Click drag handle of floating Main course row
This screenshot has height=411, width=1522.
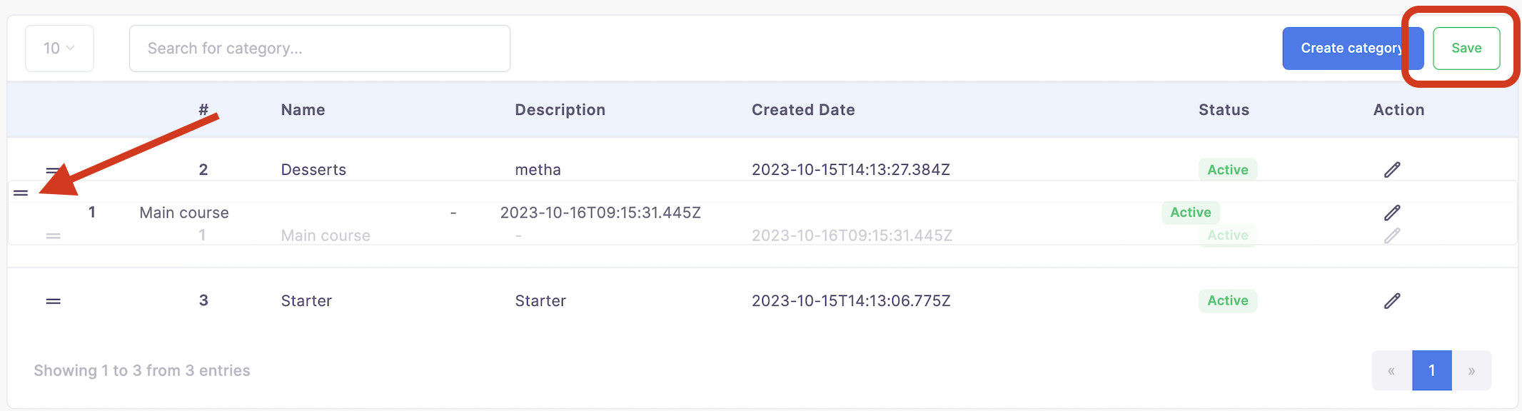click(21, 193)
